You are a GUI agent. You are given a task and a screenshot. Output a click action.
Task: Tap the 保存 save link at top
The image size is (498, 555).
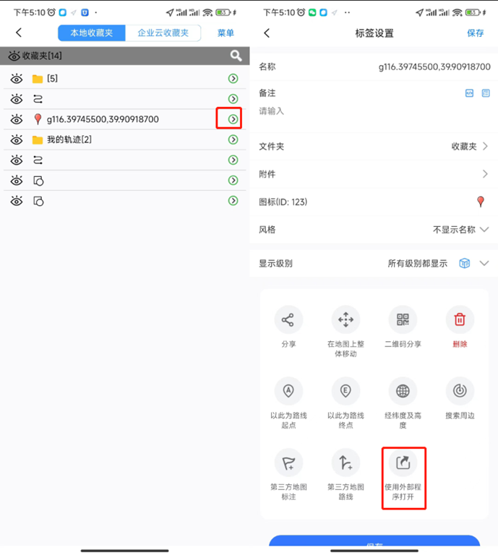click(x=475, y=33)
